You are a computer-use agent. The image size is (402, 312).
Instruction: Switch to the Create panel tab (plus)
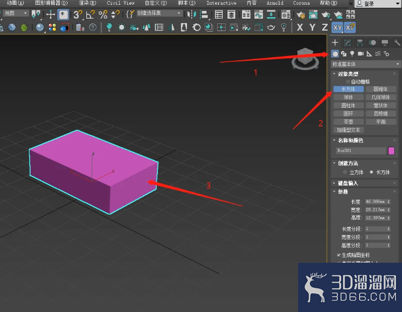point(335,42)
